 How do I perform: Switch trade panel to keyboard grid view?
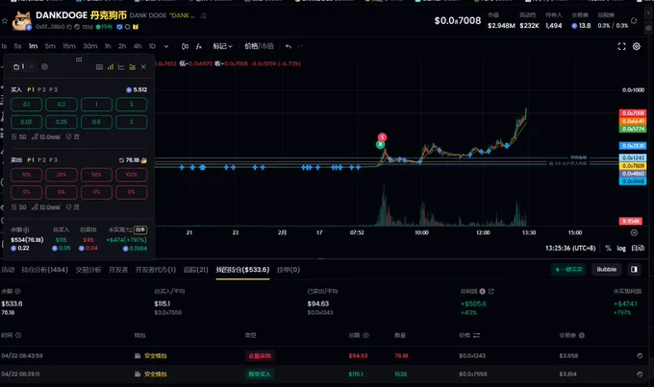point(99,66)
